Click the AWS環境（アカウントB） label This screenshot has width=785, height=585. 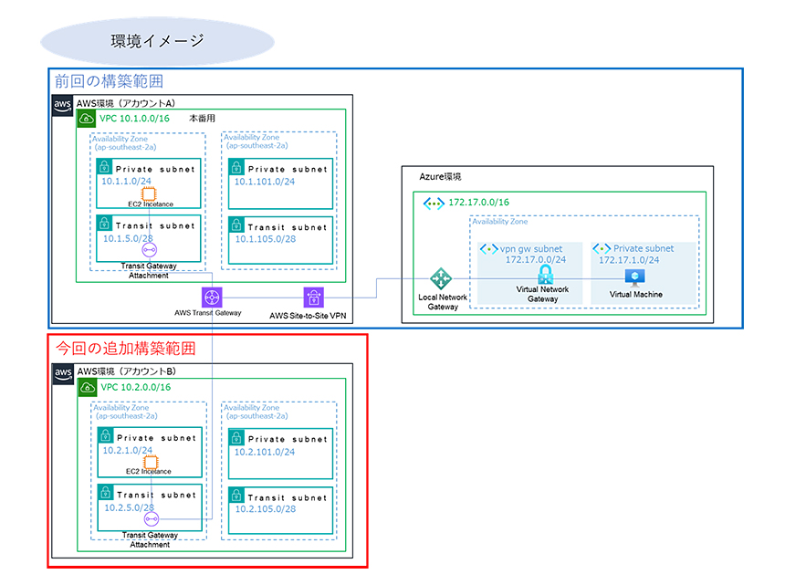coord(126,371)
